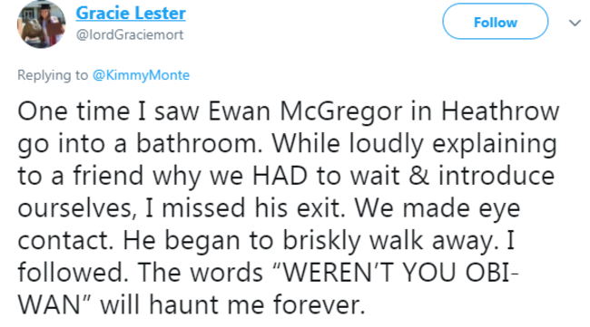Click the word "contact" in the tweet

pyautogui.click(x=65, y=241)
